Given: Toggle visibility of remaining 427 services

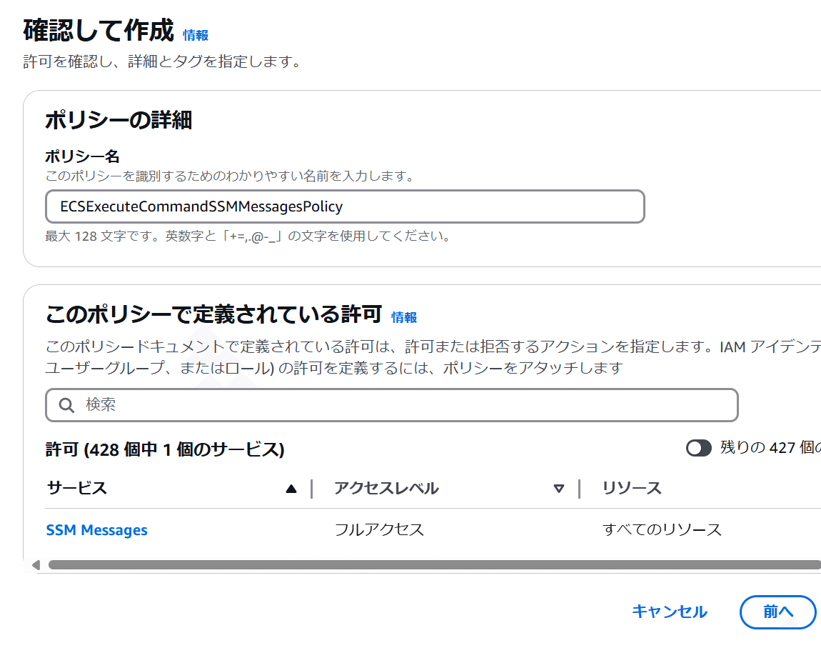Looking at the screenshot, I should click(x=699, y=447).
